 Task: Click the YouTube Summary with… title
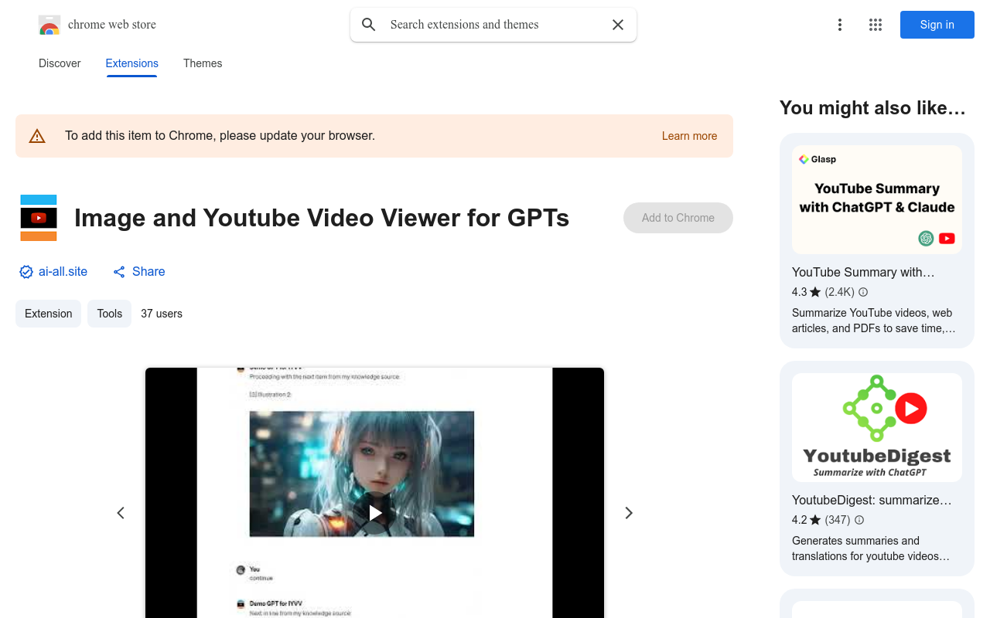[x=863, y=272]
